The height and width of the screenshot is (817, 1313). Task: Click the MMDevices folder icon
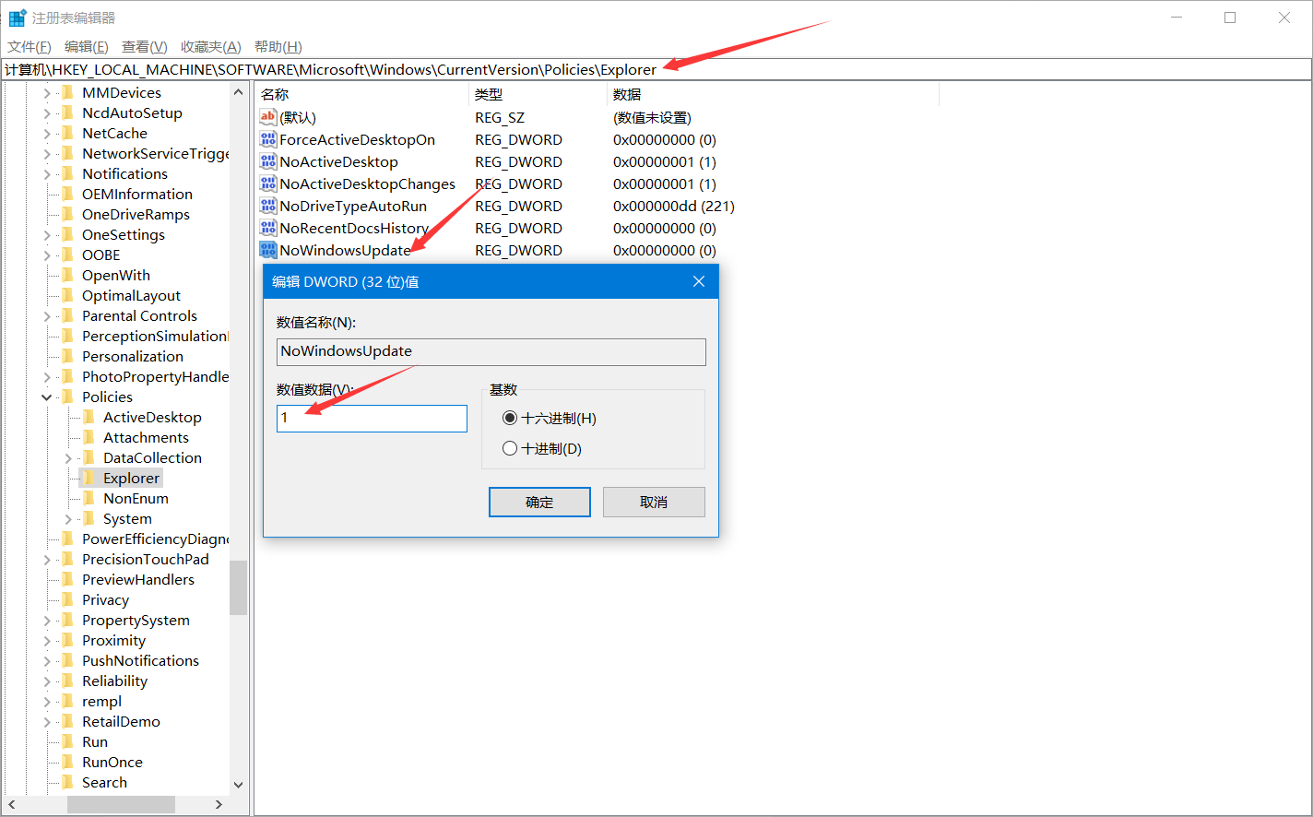click(x=67, y=92)
